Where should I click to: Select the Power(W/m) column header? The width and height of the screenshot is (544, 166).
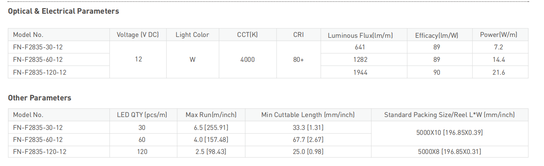click(498, 35)
